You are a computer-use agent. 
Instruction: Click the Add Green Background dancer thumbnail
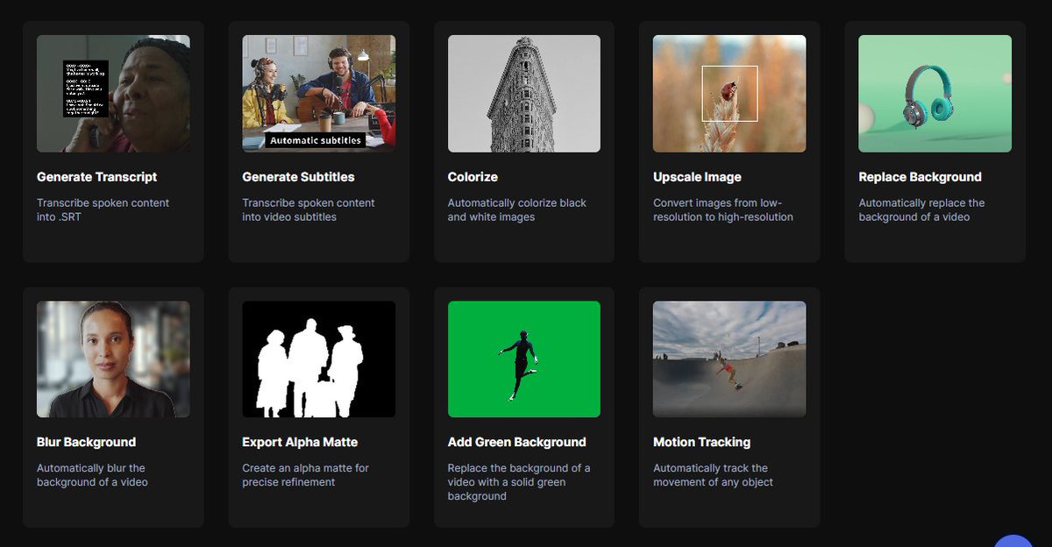pyautogui.click(x=524, y=359)
